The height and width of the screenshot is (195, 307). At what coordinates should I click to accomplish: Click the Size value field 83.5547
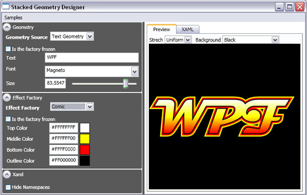[x=55, y=83]
